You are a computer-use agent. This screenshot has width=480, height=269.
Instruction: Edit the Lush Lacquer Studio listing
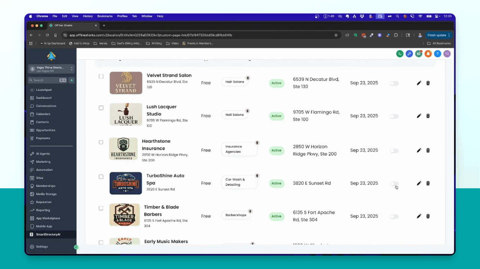(419, 116)
